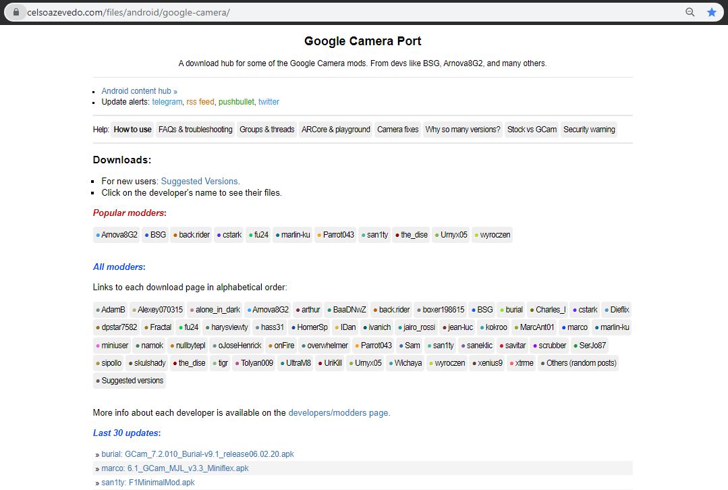The width and height of the screenshot is (728, 490).
Task: Open hass31 modder page
Action: pyautogui.click(x=270, y=327)
